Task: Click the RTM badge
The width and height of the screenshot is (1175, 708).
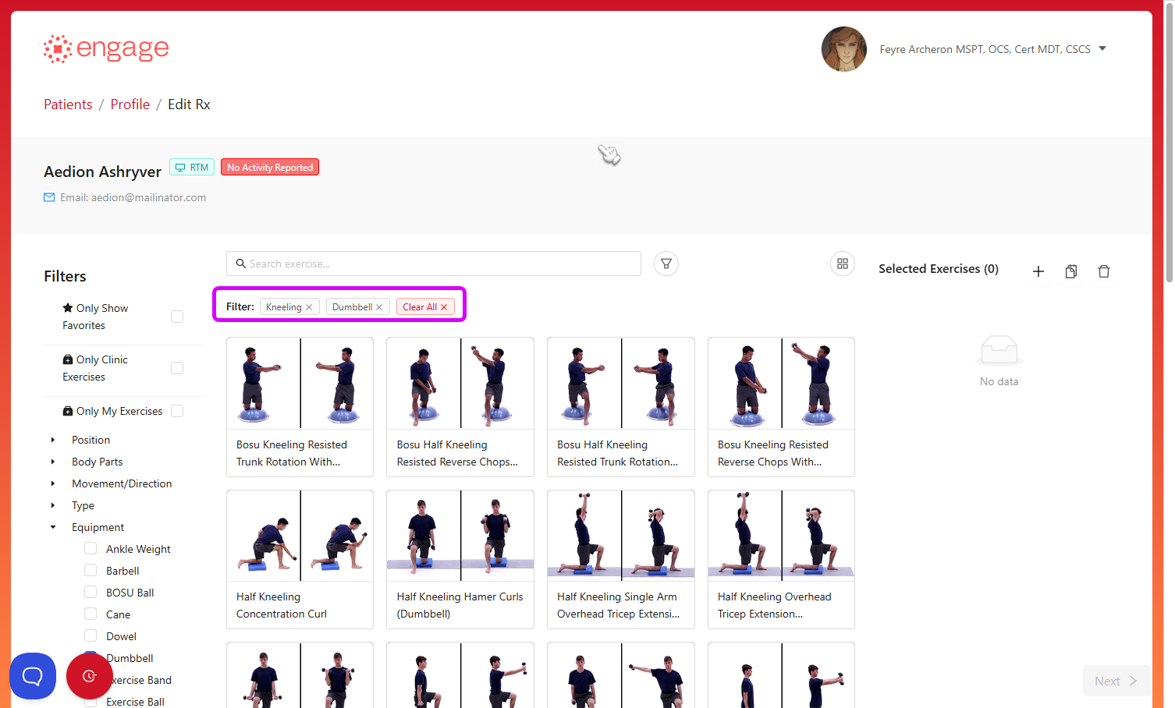Action: tap(192, 168)
